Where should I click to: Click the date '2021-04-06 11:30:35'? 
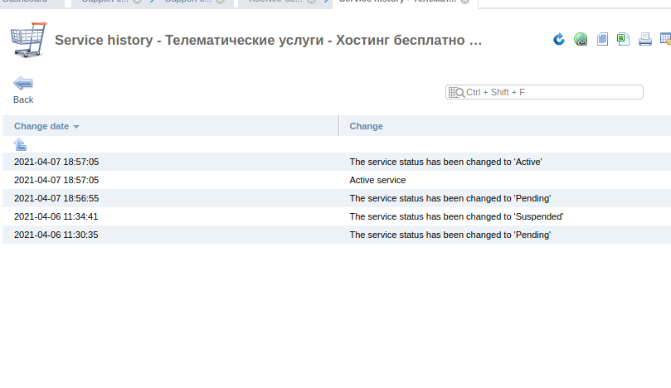click(x=56, y=235)
